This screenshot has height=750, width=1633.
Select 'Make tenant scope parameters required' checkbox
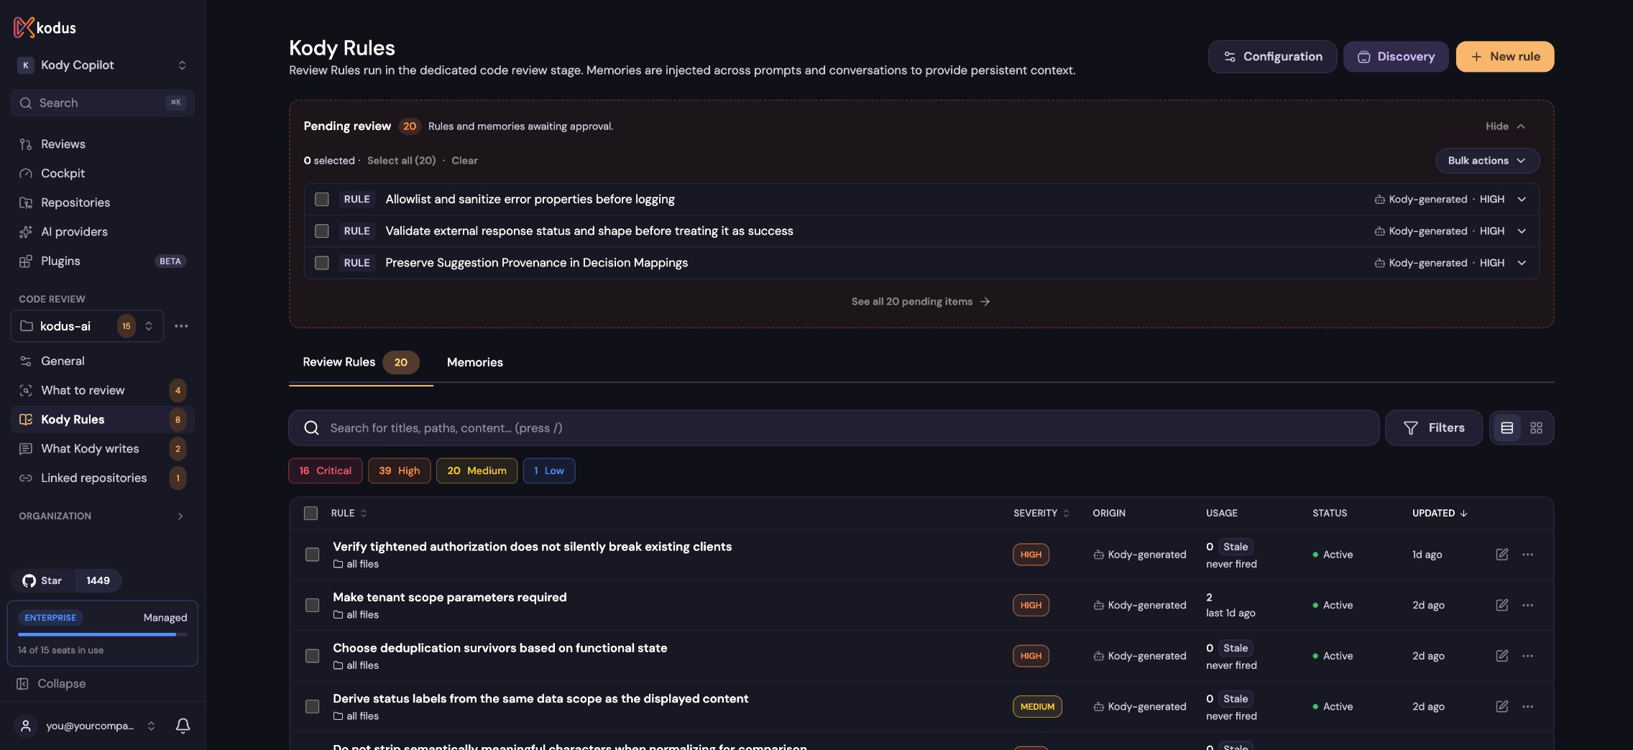tap(312, 606)
